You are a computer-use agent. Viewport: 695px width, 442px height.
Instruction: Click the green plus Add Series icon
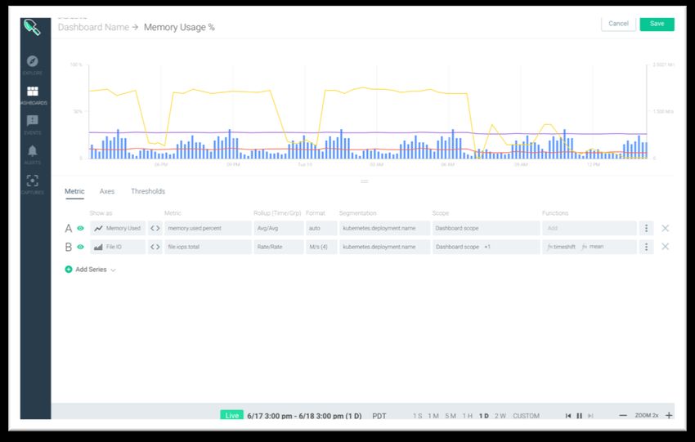point(69,270)
